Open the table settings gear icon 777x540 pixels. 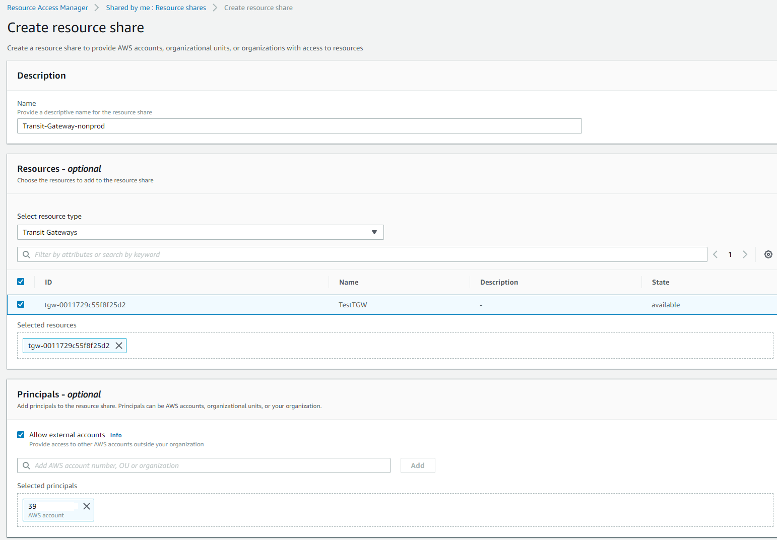coord(768,254)
